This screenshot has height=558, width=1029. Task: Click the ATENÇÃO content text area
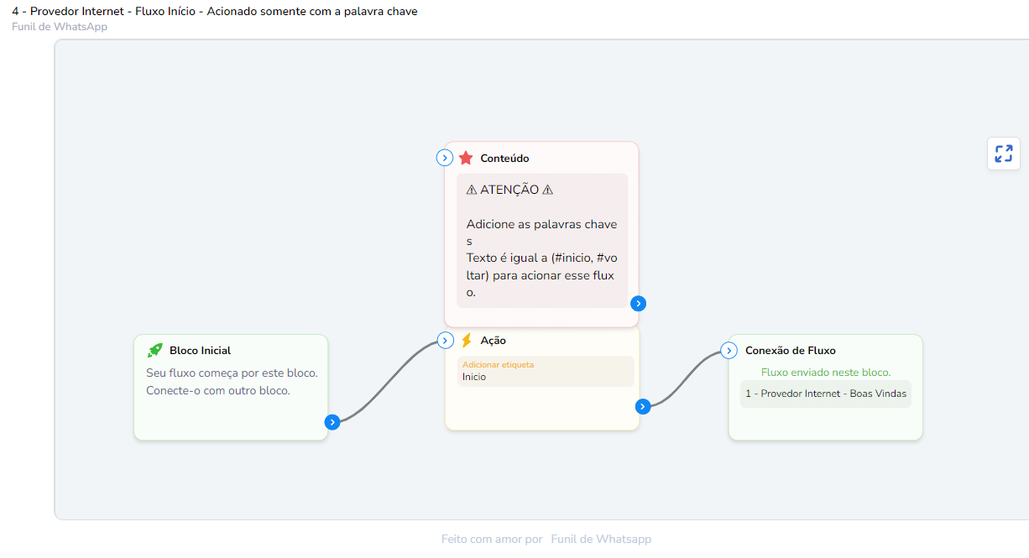coord(541,243)
